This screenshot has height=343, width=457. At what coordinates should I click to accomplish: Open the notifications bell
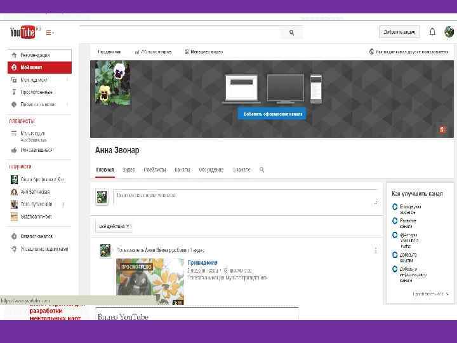click(x=432, y=32)
